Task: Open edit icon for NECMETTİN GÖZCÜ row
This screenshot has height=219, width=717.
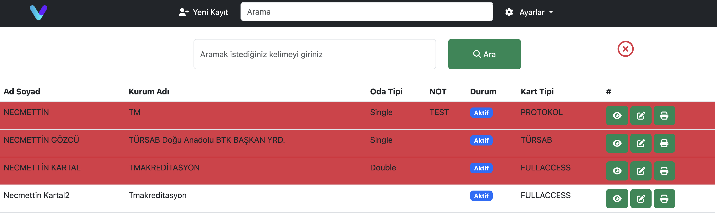Action: [641, 143]
